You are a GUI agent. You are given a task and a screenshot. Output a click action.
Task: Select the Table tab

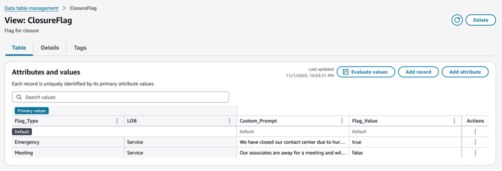[19, 48]
